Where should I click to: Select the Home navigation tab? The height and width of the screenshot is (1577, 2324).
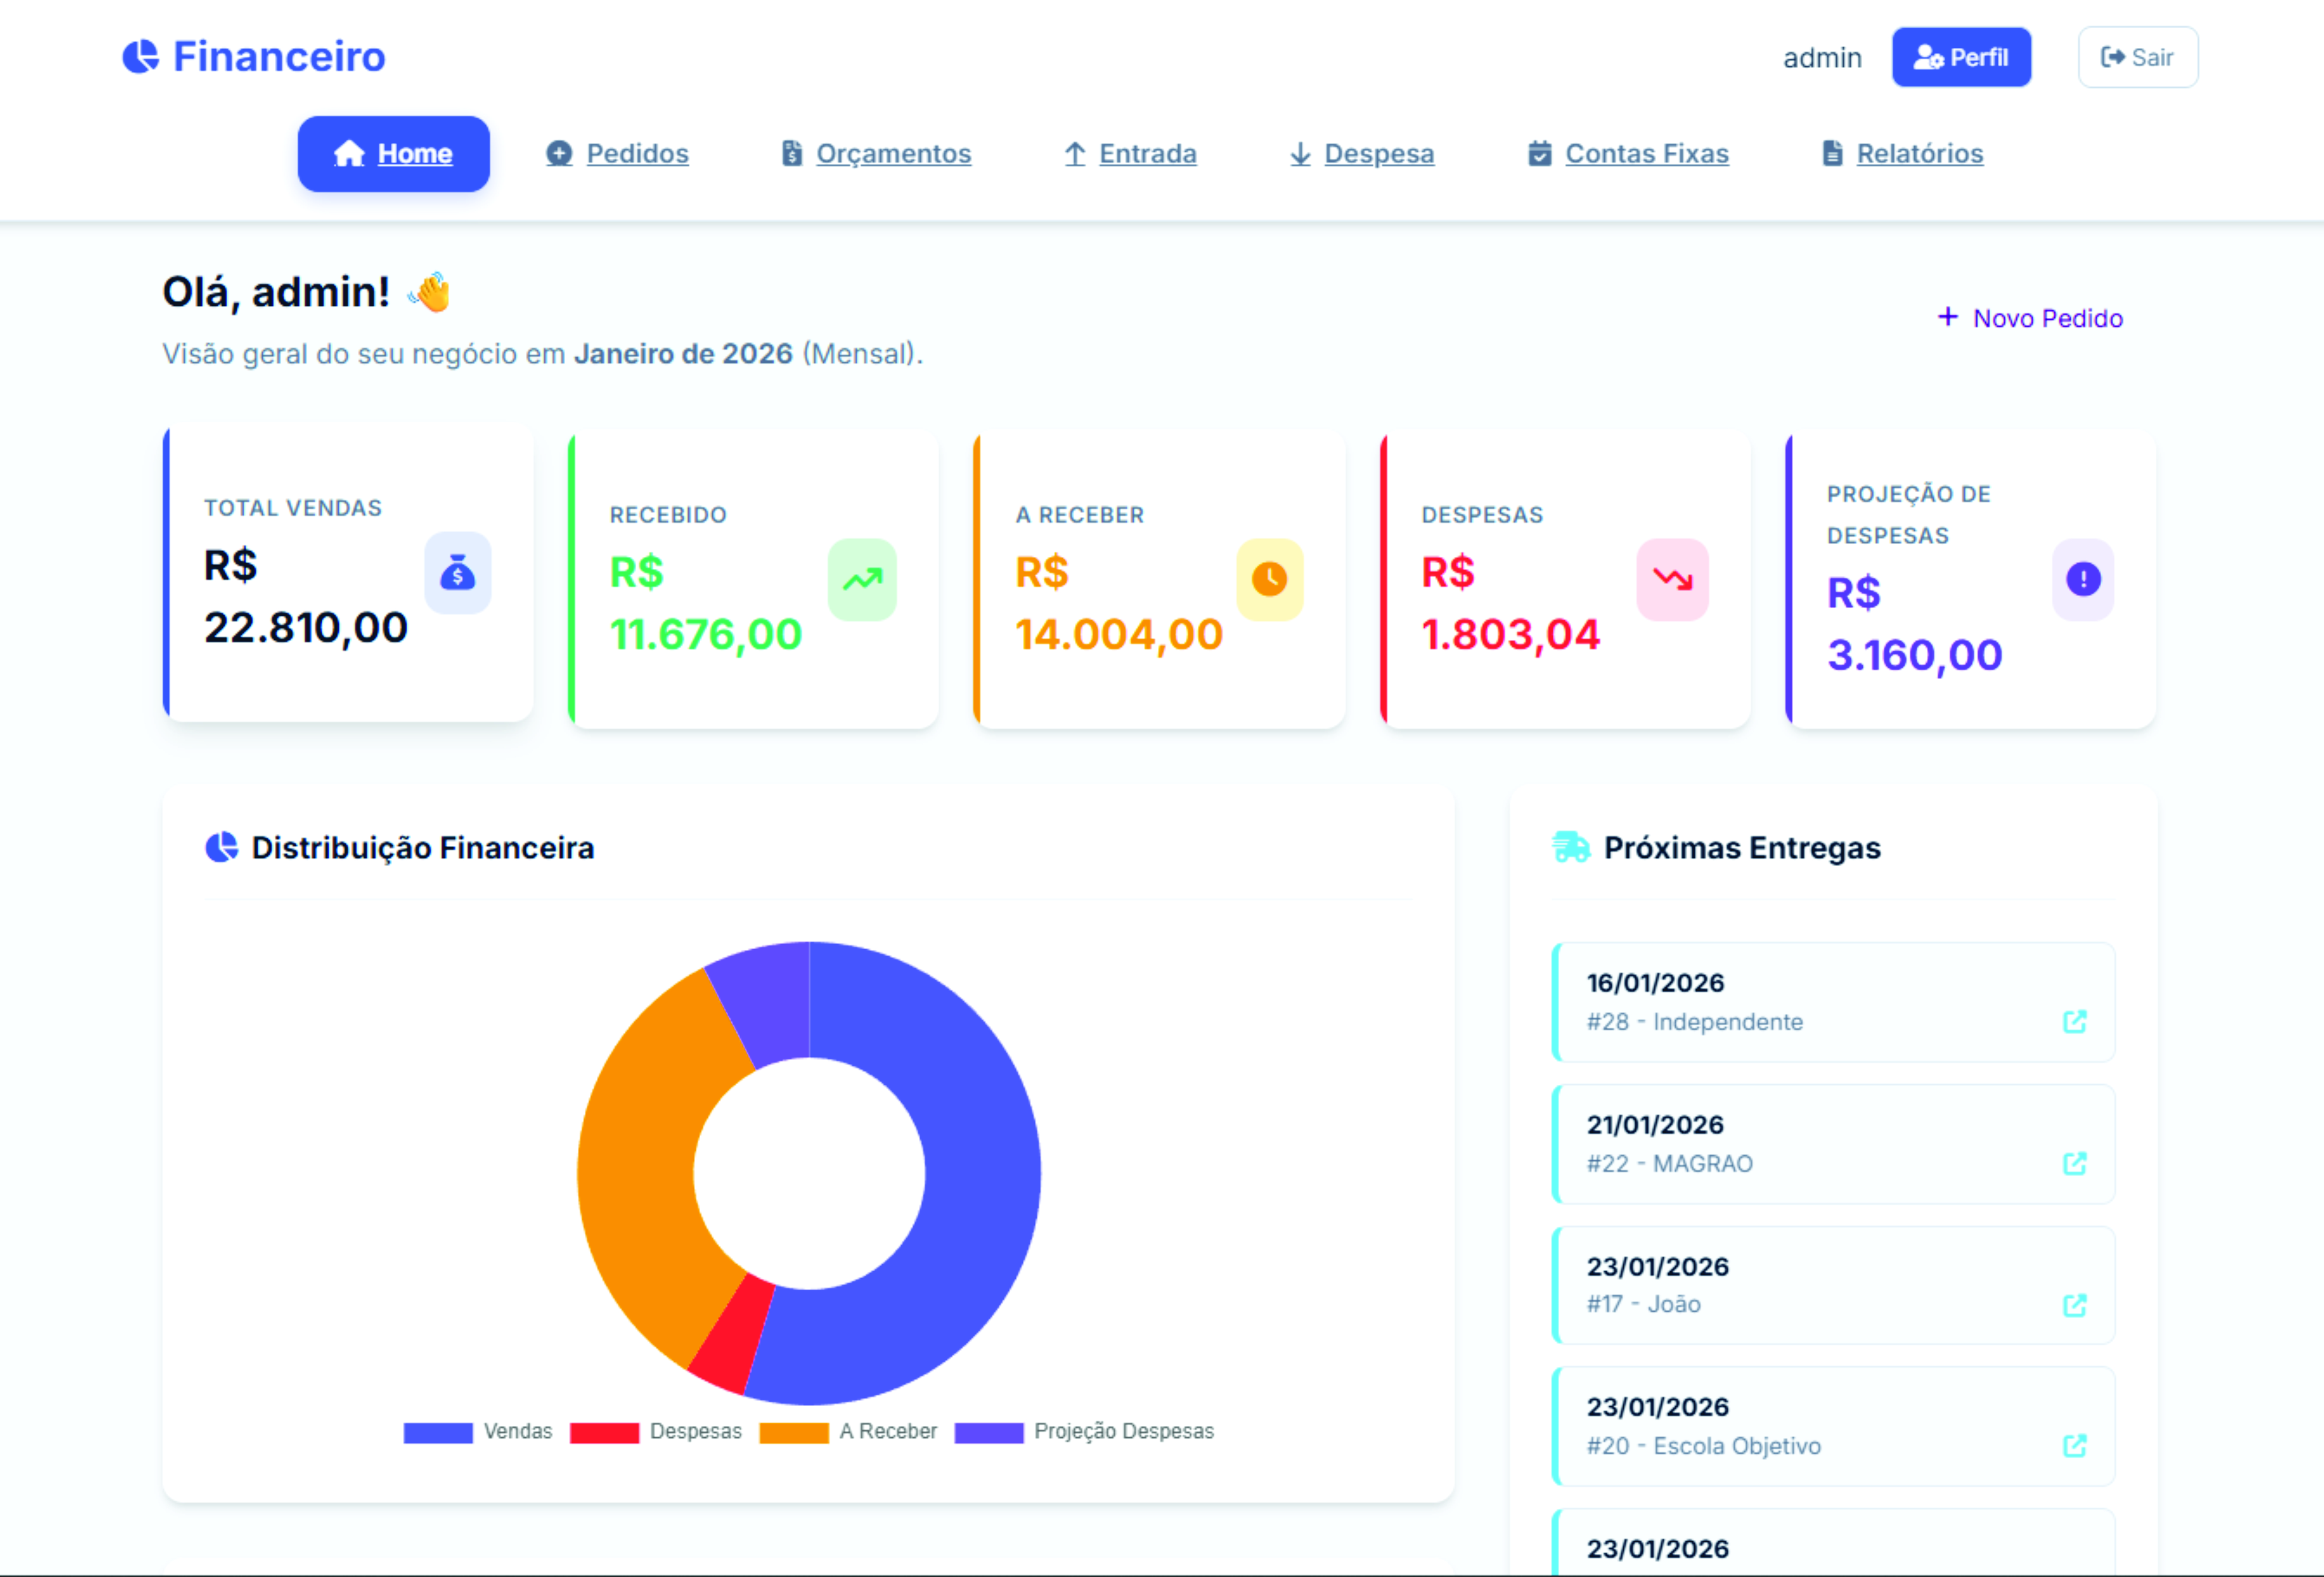[x=393, y=154]
